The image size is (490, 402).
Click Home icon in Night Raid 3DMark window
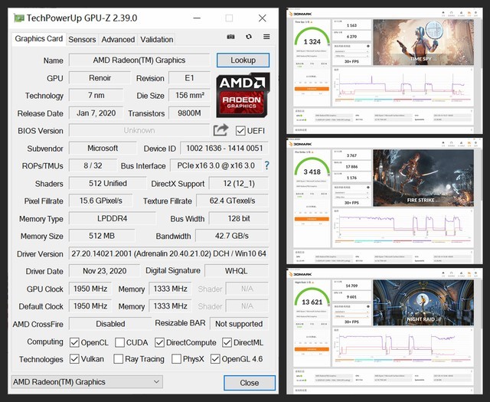(443, 274)
